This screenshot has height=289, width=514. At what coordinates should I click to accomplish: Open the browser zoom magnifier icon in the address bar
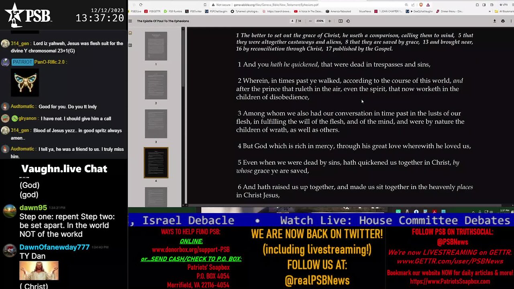[406, 5]
